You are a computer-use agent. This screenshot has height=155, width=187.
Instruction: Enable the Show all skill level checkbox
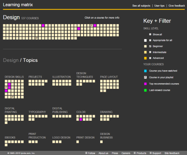tap(150, 34)
